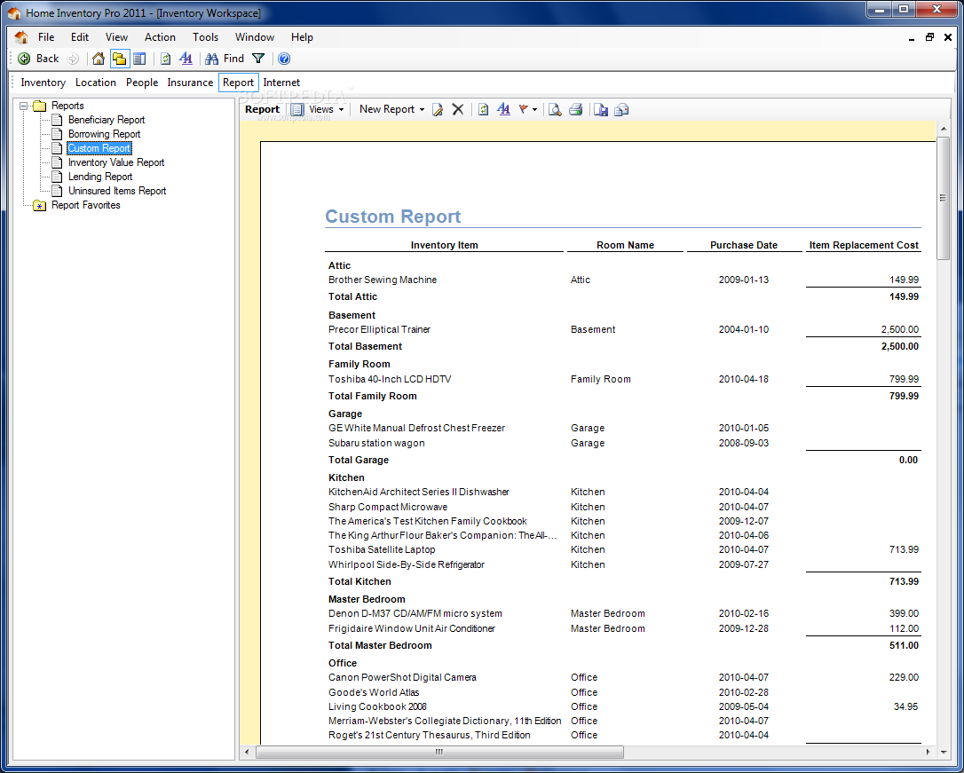Image resolution: width=964 pixels, height=773 pixels.
Task: Open the File menu
Action: pos(46,37)
